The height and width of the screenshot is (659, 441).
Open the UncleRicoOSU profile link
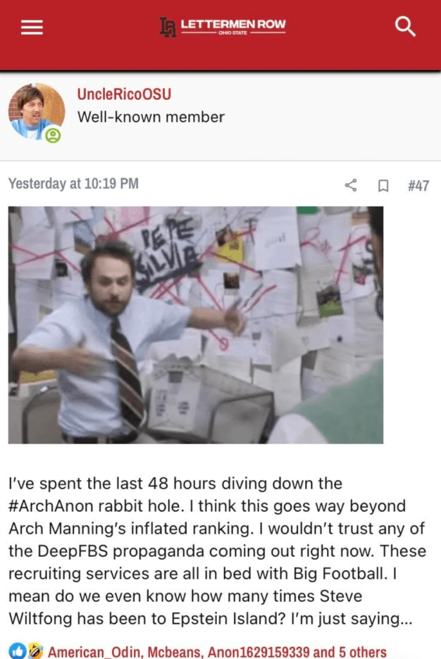(x=124, y=93)
